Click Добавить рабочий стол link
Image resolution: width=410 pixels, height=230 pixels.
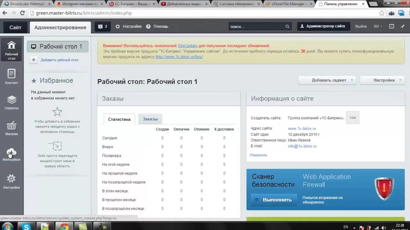[x=60, y=60]
